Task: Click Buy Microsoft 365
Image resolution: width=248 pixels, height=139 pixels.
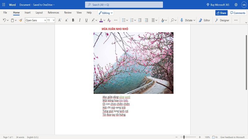Action: click(x=218, y=5)
